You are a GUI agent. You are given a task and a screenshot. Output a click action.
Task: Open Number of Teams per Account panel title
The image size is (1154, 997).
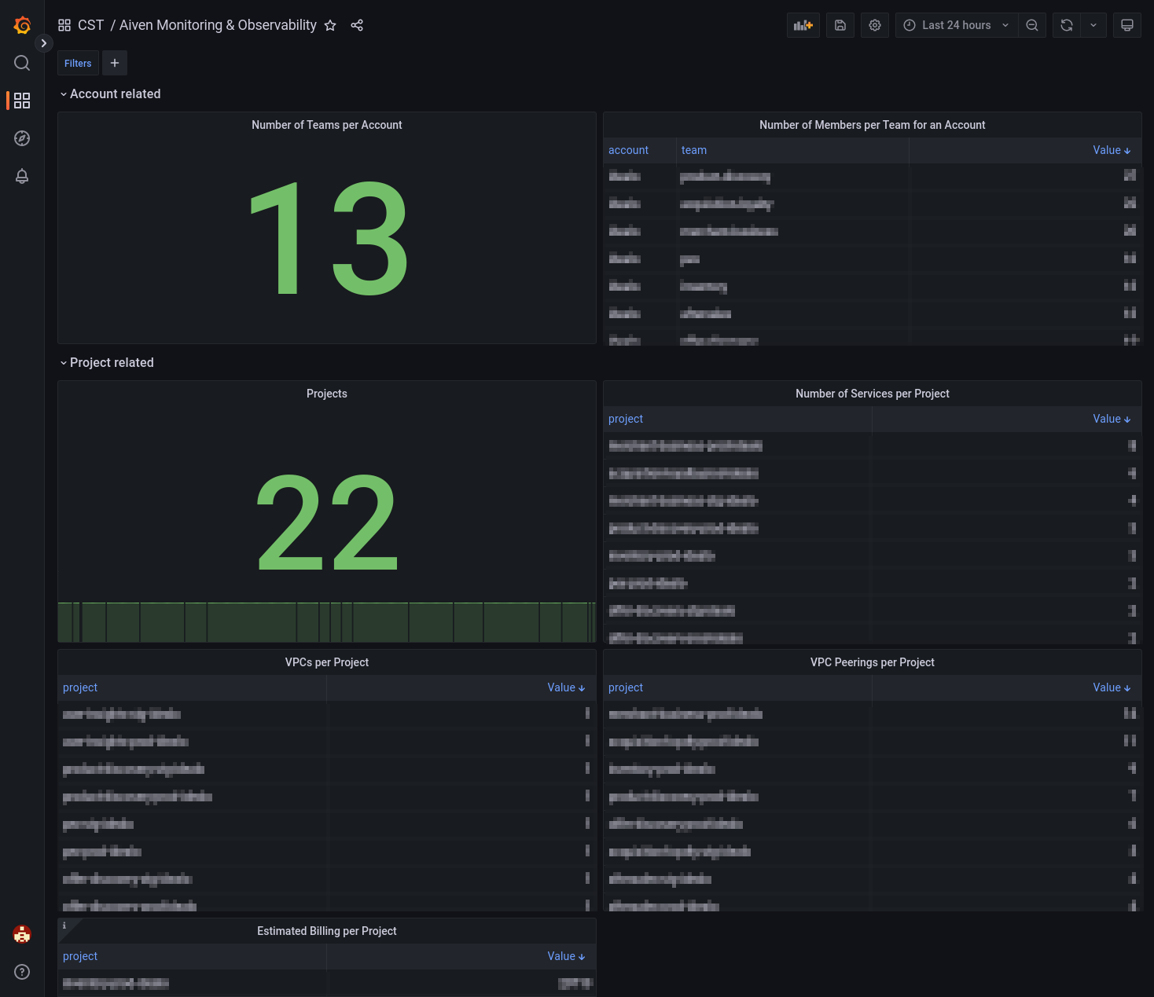(x=327, y=125)
